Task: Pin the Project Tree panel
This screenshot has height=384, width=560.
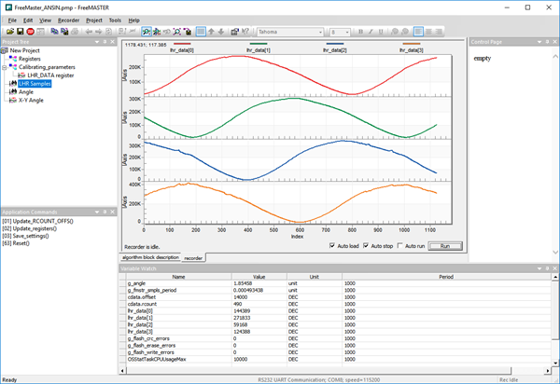Action: pos(105,42)
